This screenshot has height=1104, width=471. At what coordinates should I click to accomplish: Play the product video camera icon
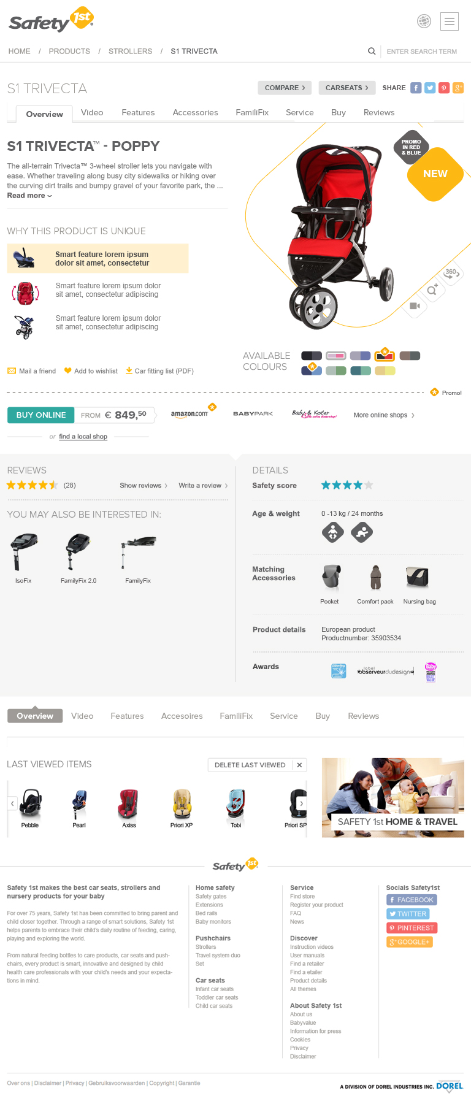pos(415,305)
